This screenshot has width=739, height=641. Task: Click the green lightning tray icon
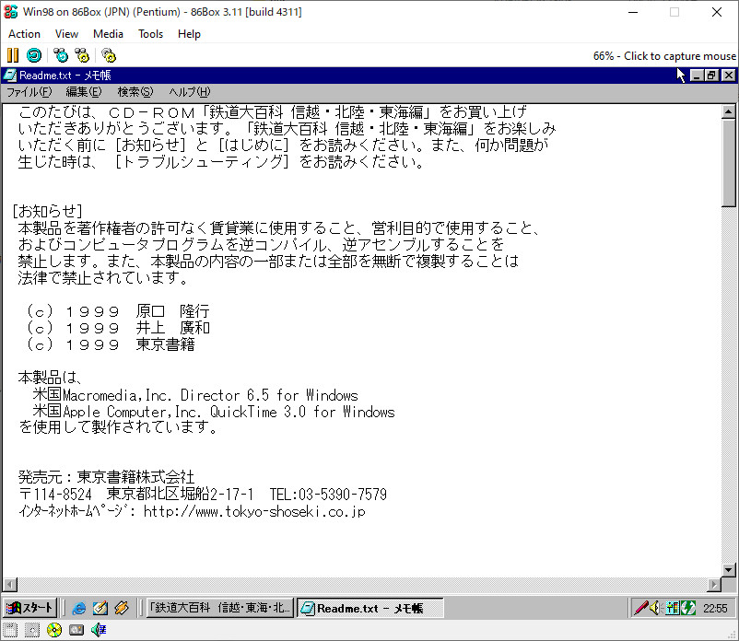[x=688, y=608]
